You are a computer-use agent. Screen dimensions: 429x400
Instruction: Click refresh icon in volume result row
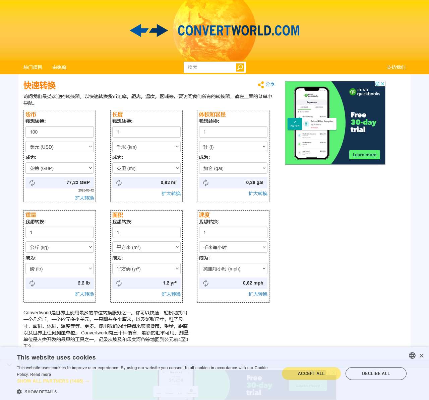click(206, 183)
